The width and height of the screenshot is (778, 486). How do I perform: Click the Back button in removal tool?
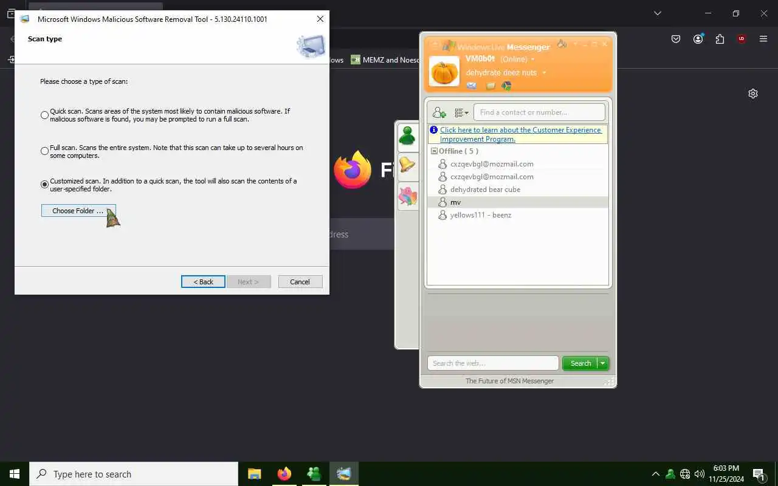click(203, 282)
